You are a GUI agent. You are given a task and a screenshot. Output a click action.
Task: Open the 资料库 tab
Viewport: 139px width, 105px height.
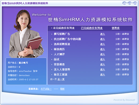pos(116,28)
